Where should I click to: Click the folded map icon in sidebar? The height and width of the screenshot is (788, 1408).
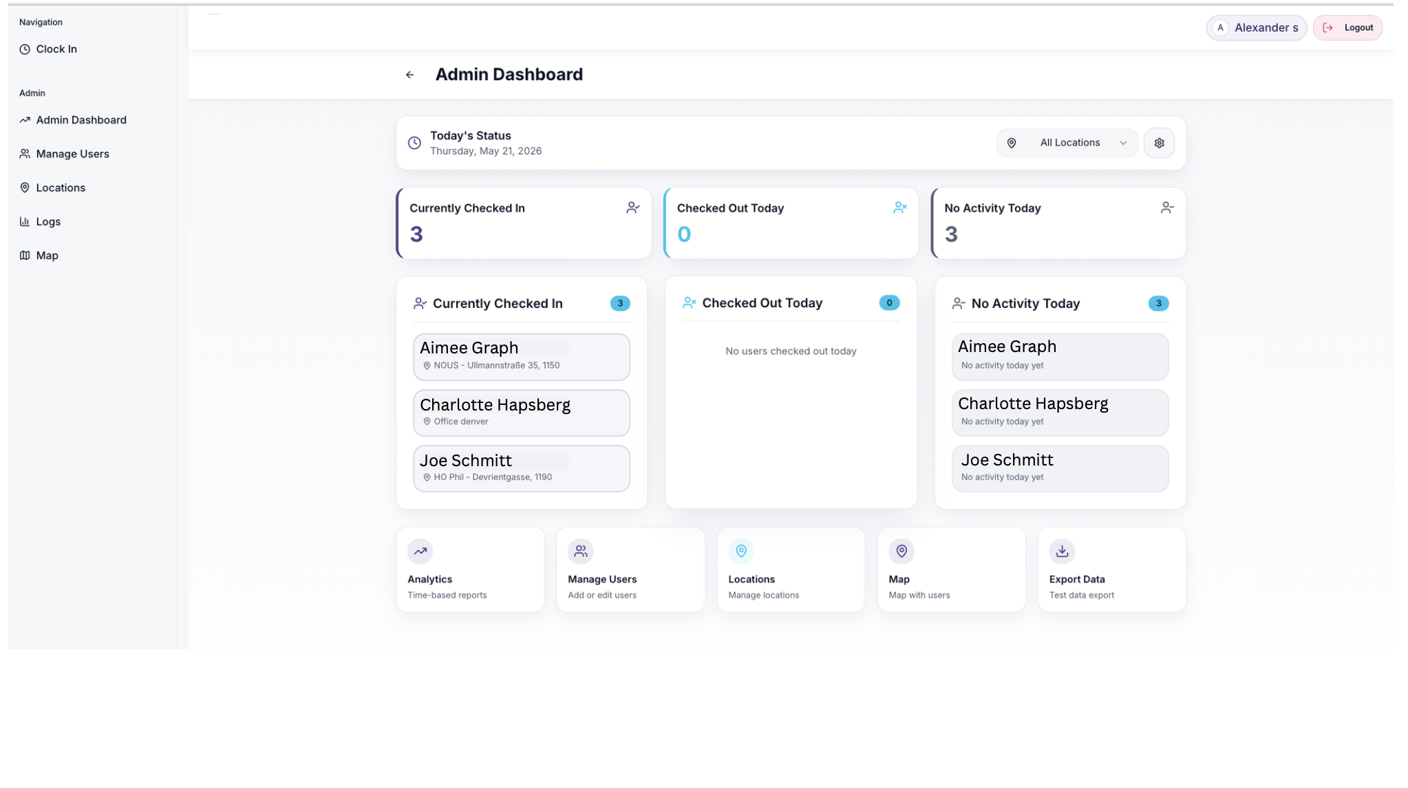tap(25, 256)
